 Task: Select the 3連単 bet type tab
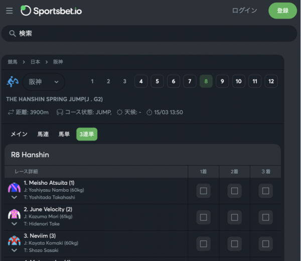tap(87, 134)
